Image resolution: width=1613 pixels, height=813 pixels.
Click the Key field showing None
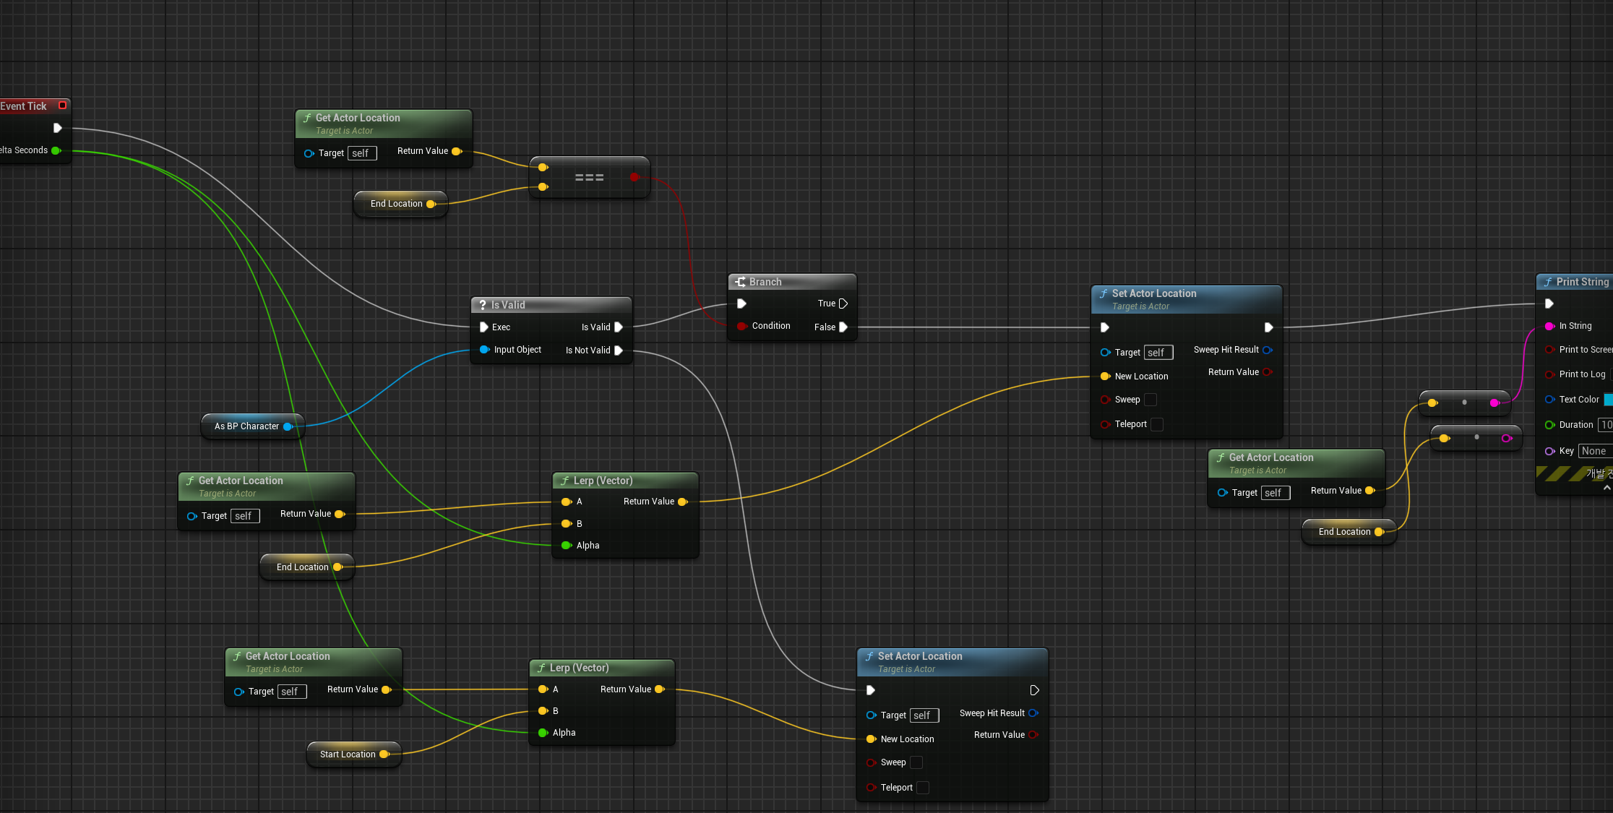tap(1593, 451)
